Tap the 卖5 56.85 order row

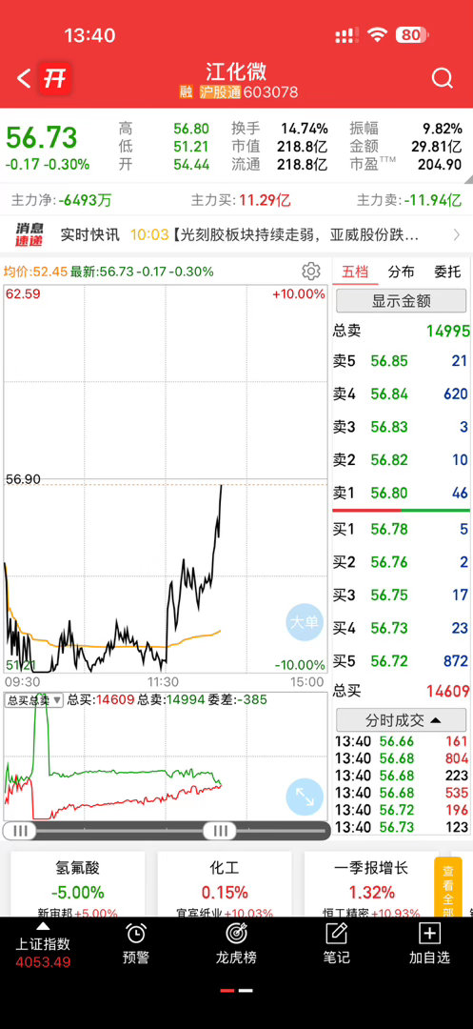[x=401, y=361]
